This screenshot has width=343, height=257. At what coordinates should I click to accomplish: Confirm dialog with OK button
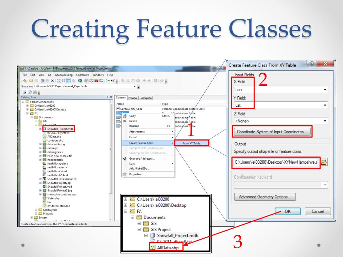pyautogui.click(x=288, y=211)
